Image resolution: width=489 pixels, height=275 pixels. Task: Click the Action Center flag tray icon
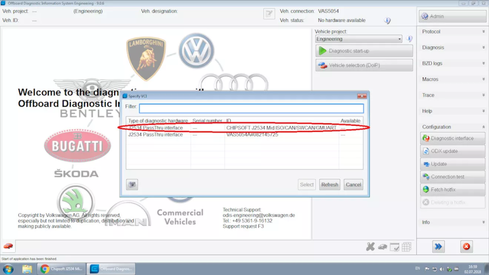[x=427, y=269]
